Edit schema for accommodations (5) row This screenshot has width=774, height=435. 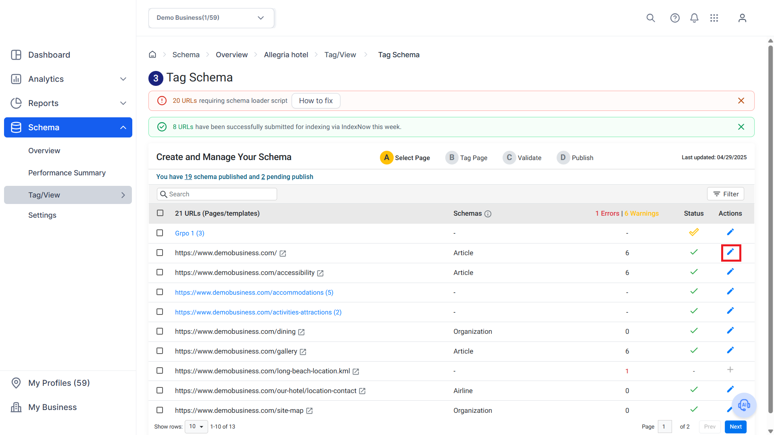tap(730, 291)
